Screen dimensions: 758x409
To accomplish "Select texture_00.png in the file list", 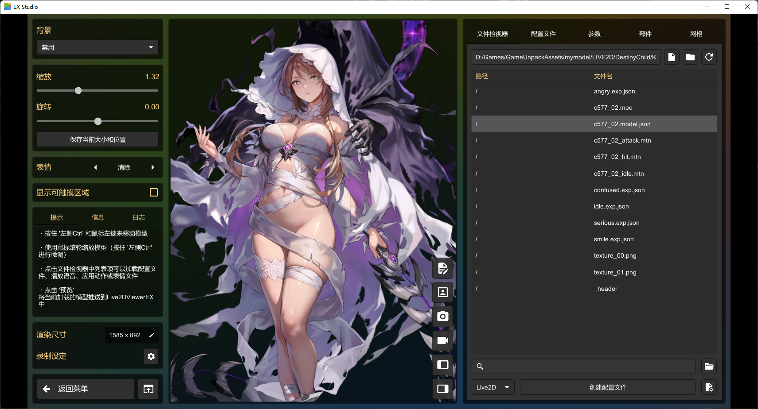I will tap(594, 255).
